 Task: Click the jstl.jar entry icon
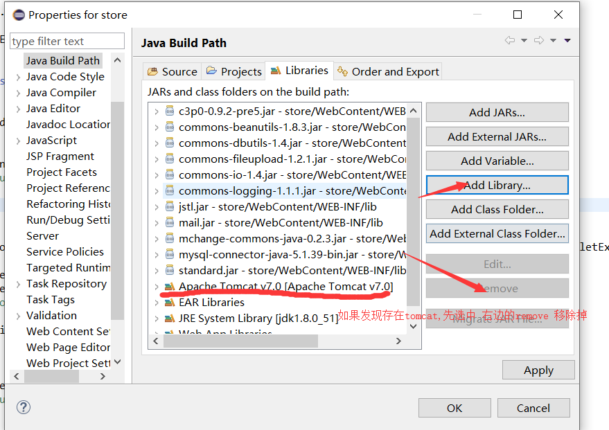point(170,206)
